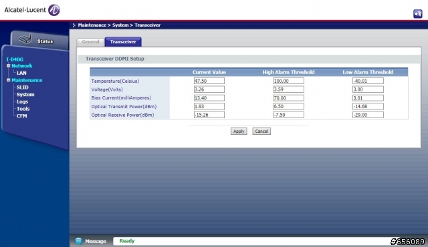Click the I-040G device label
Screen dimensions: 428x247
click(15, 59)
